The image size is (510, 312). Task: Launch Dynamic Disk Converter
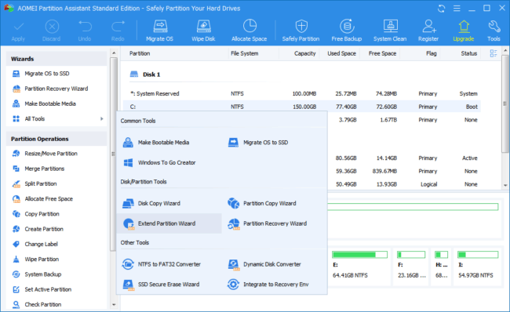pyautogui.click(x=264, y=264)
